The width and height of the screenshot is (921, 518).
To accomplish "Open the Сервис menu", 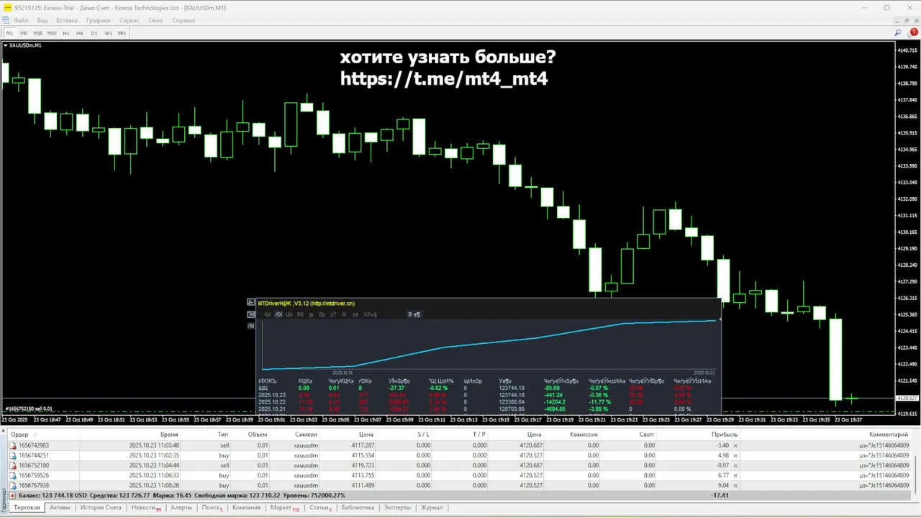I will pyautogui.click(x=130, y=20).
